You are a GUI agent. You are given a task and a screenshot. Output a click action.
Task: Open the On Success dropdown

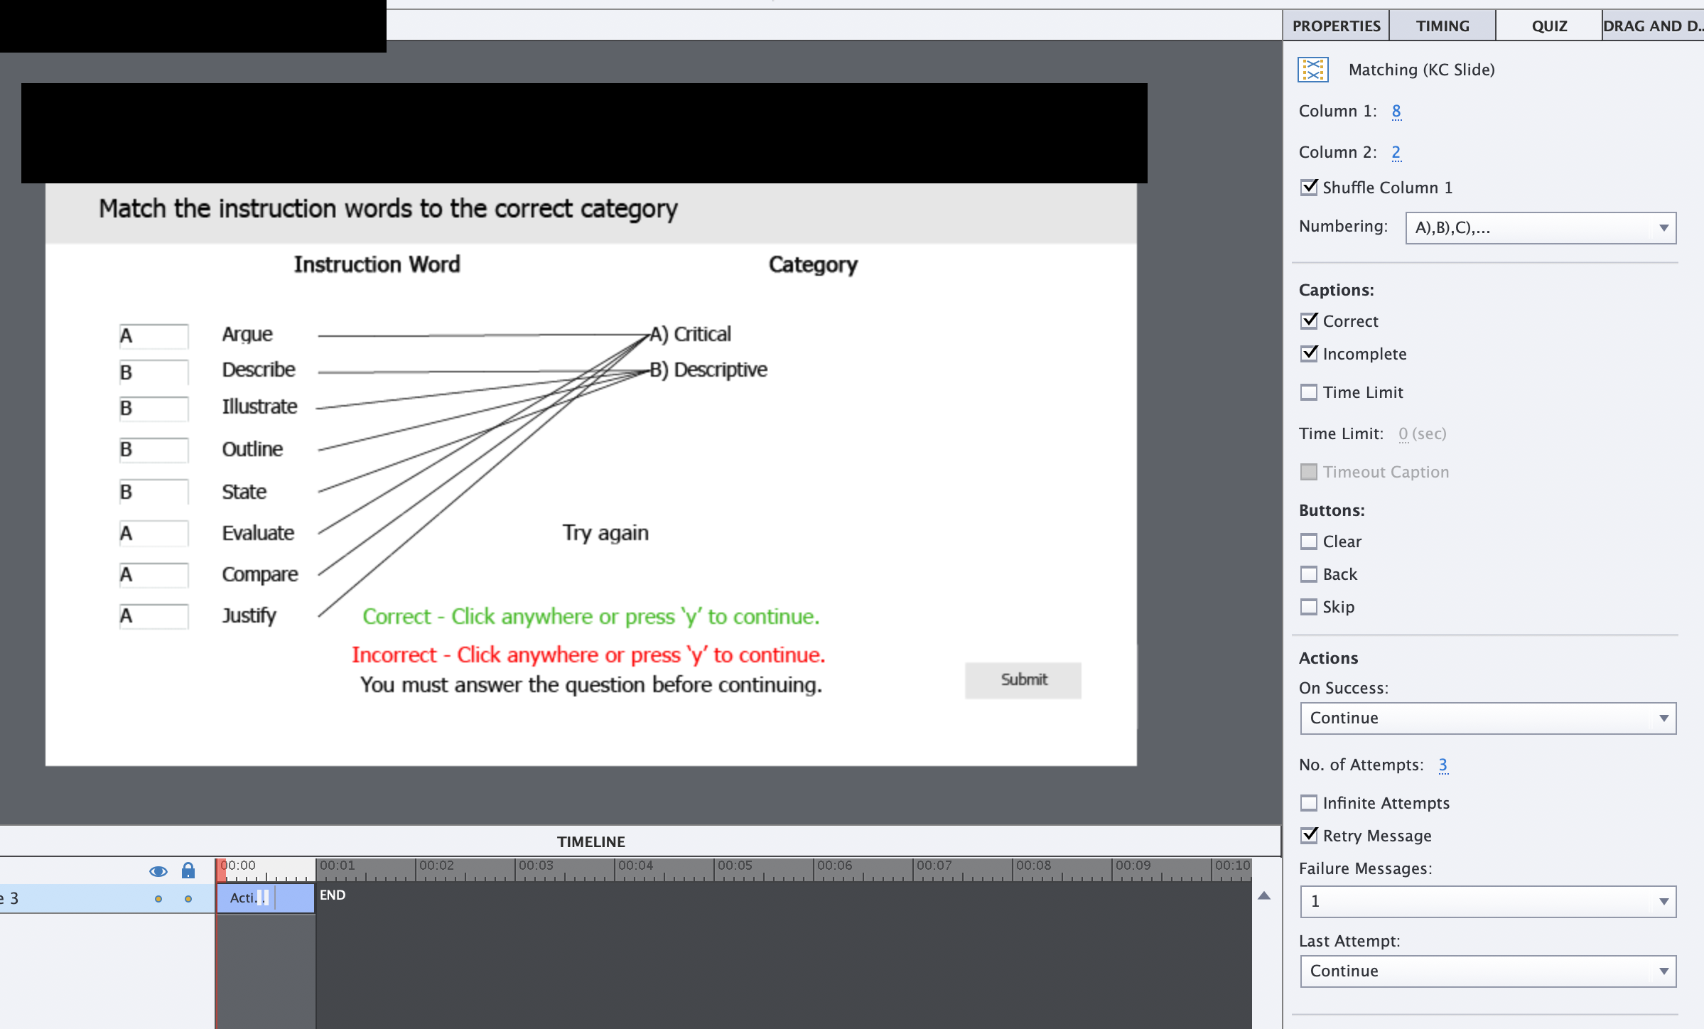coord(1487,718)
